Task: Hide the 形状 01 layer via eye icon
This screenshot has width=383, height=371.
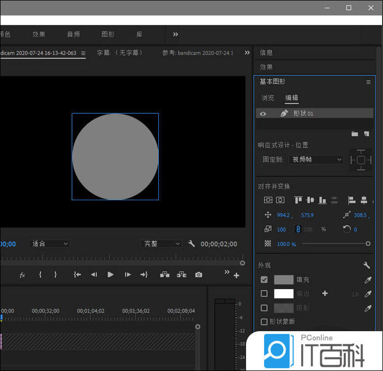Action: pos(263,113)
